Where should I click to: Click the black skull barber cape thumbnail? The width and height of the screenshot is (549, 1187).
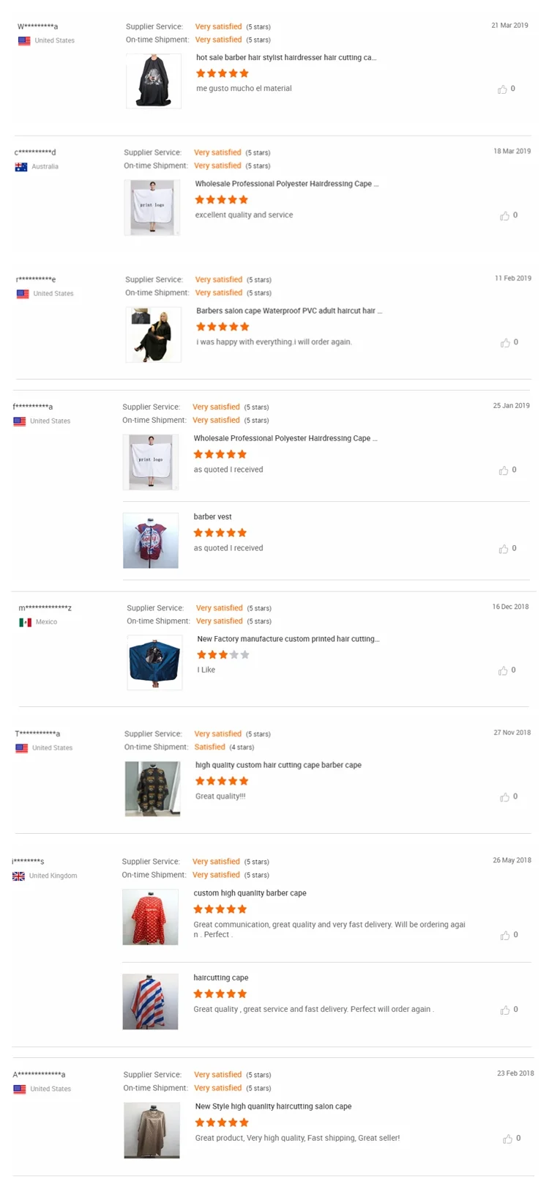[154, 81]
